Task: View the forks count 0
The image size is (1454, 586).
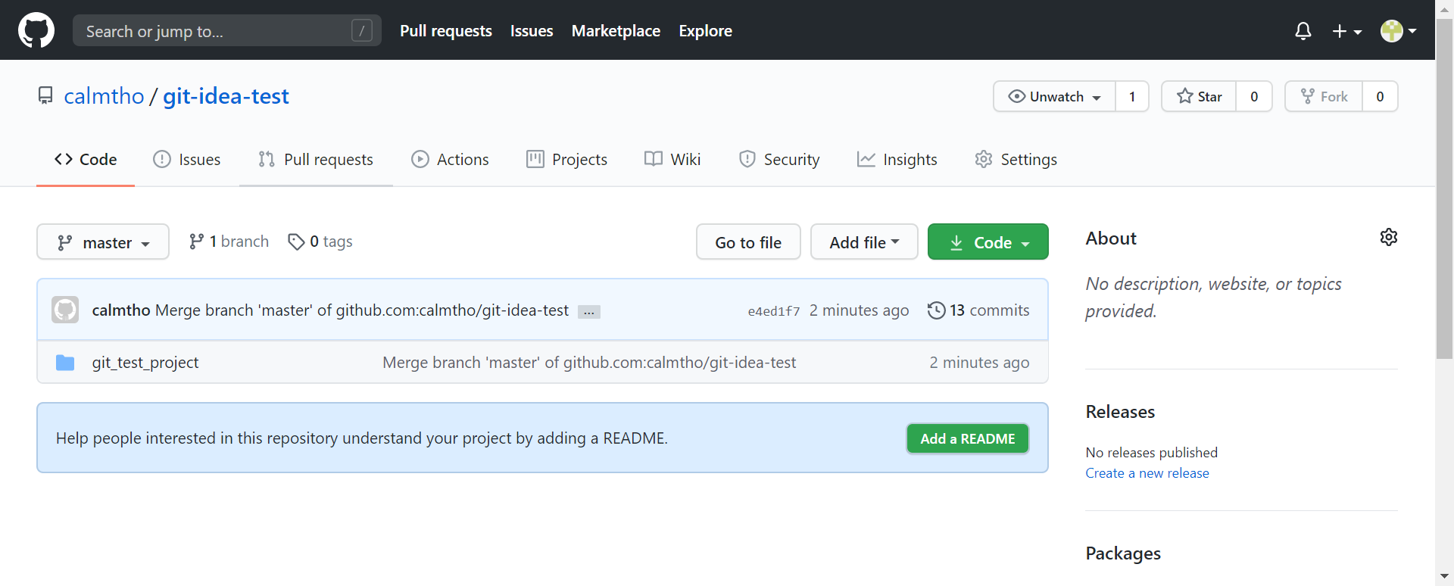Action: (x=1380, y=96)
